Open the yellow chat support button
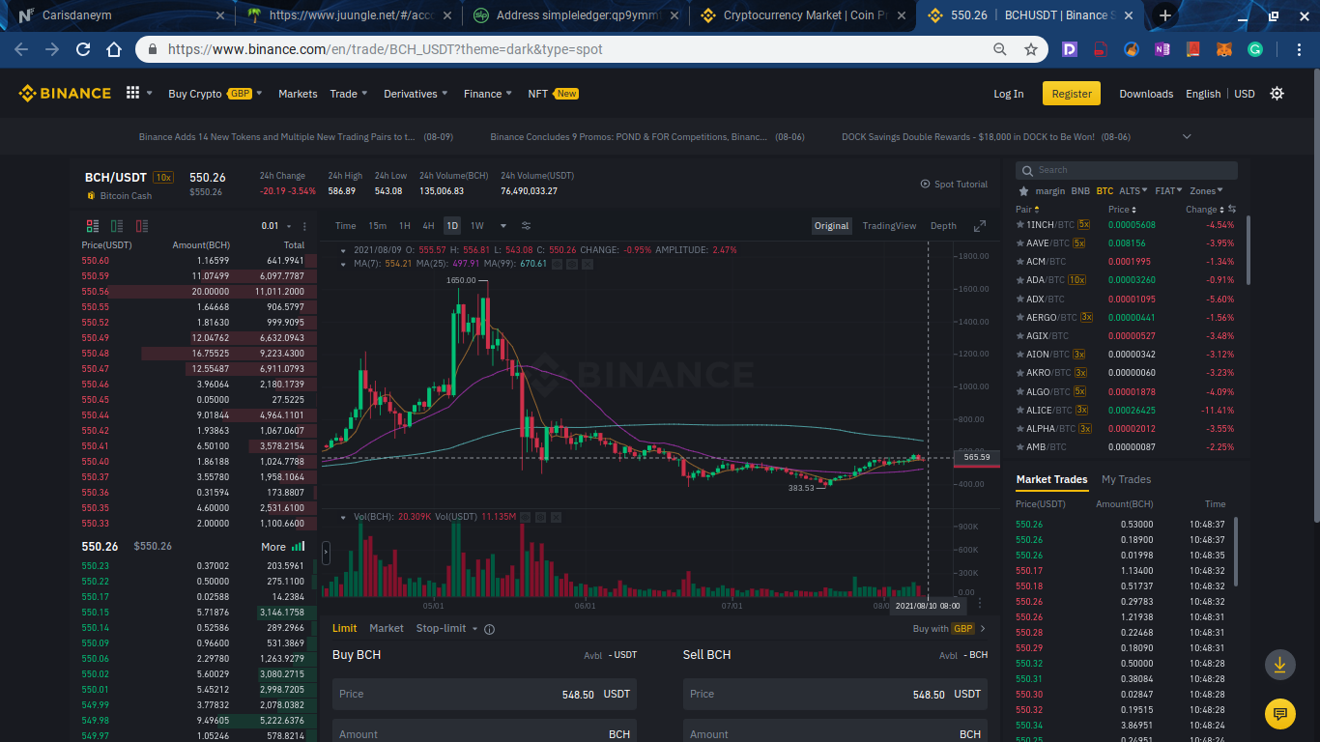The width and height of the screenshot is (1320, 742). click(x=1279, y=714)
